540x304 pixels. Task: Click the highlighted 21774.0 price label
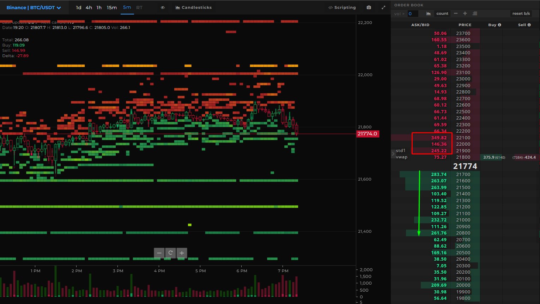pyautogui.click(x=368, y=134)
